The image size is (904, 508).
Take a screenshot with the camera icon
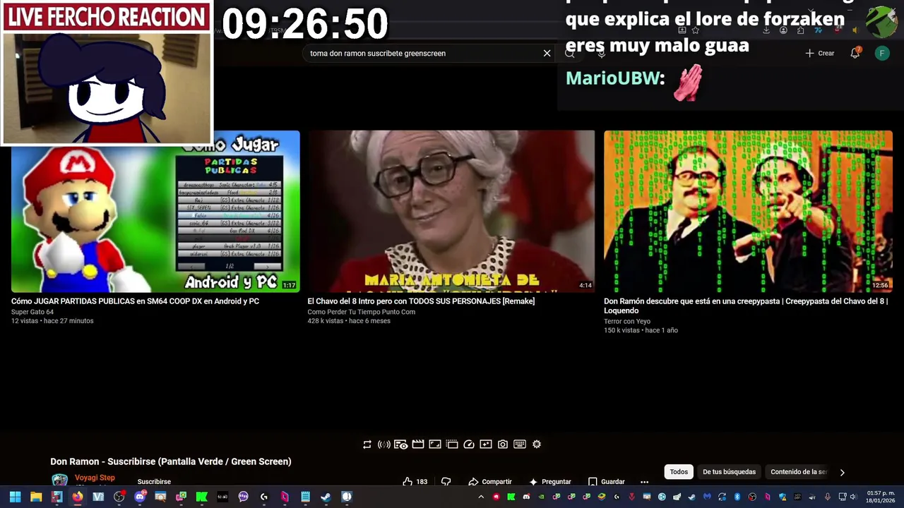(503, 445)
